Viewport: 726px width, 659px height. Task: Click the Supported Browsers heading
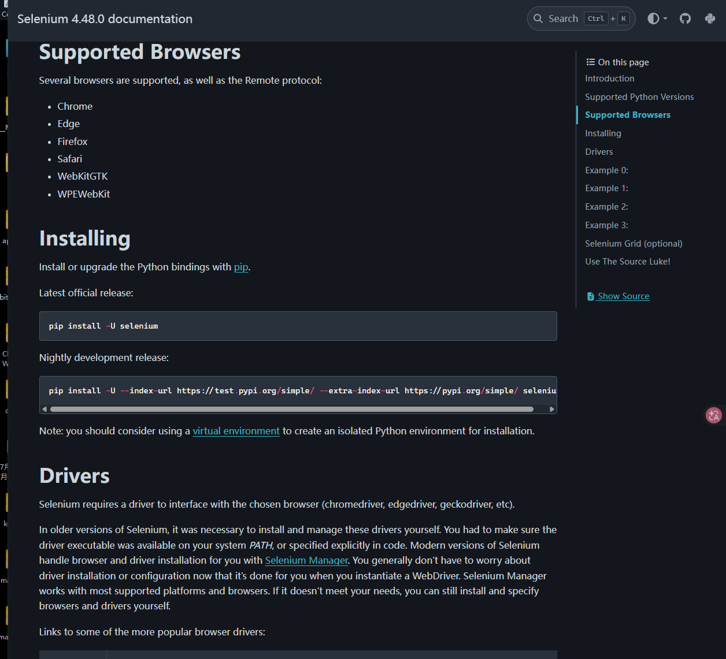[139, 52]
